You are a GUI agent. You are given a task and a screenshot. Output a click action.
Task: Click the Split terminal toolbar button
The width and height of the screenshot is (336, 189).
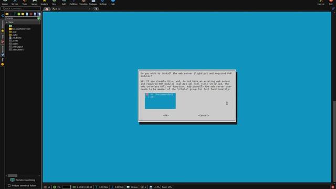click(64, 3)
